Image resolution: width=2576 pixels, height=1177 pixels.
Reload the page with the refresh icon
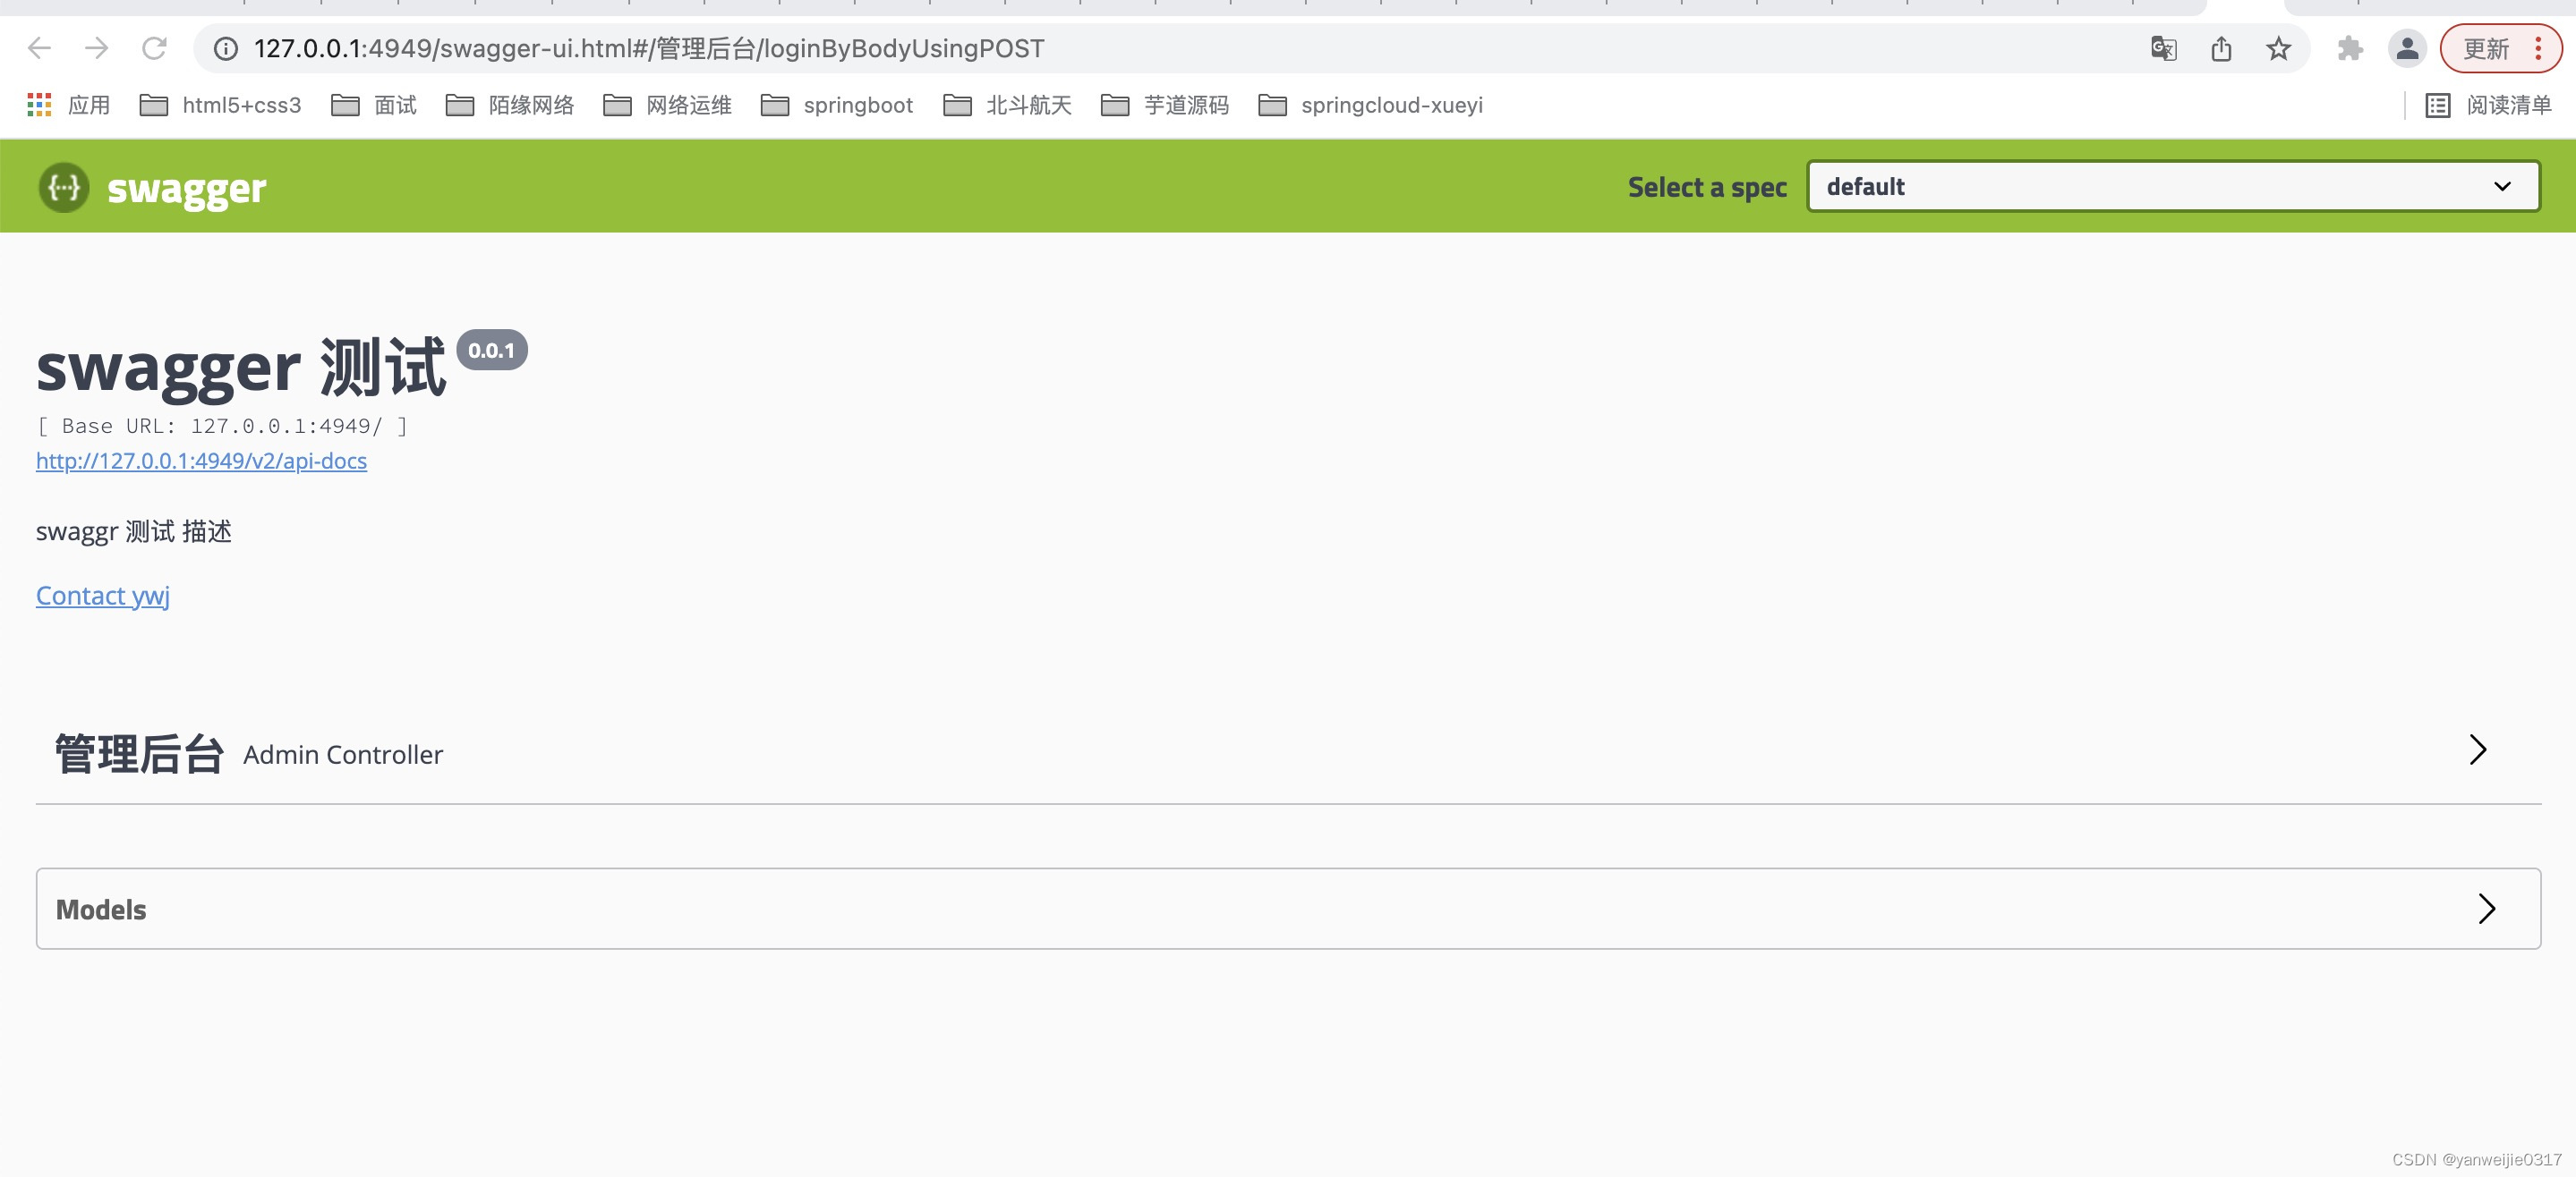154,48
